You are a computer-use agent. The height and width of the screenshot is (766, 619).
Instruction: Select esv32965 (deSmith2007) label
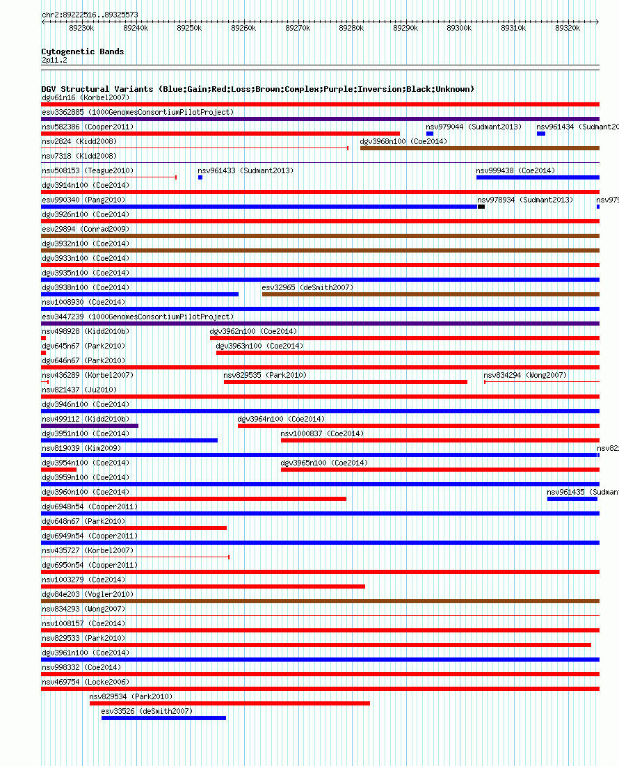click(307, 288)
